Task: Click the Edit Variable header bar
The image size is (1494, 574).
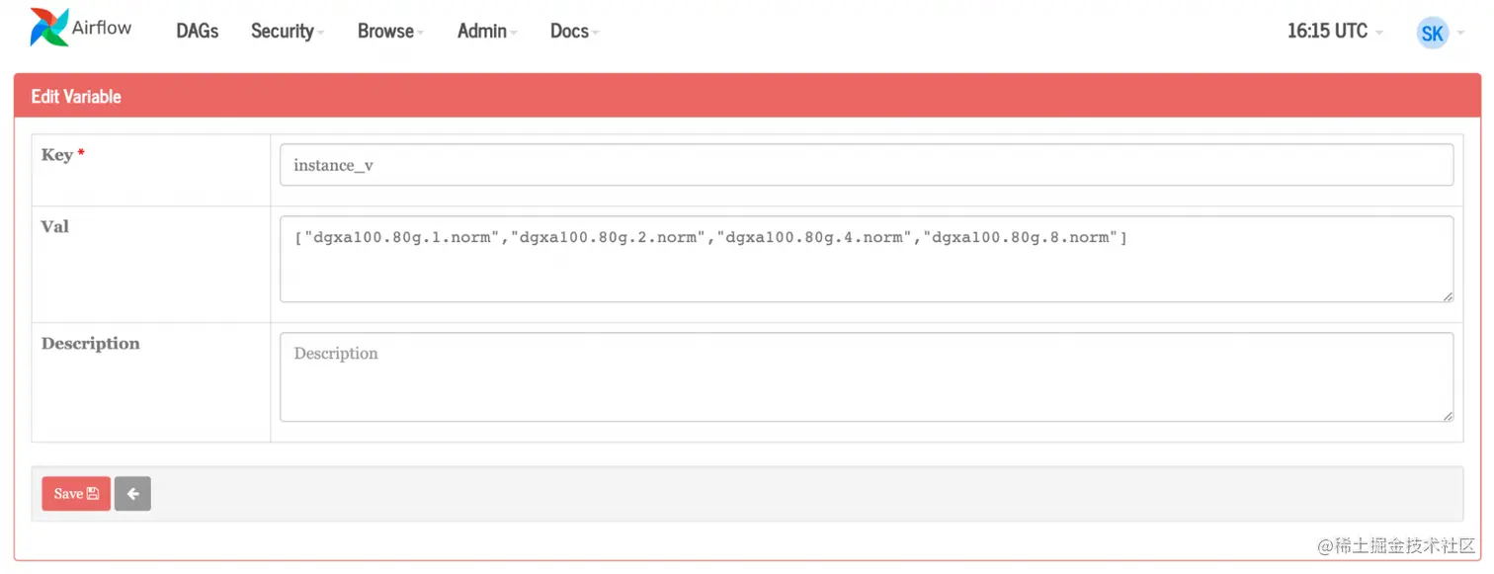Action: pyautogui.click(x=76, y=96)
